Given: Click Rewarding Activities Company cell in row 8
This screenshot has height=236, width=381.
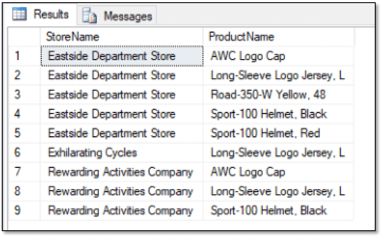Looking at the screenshot, I should [x=122, y=191].
